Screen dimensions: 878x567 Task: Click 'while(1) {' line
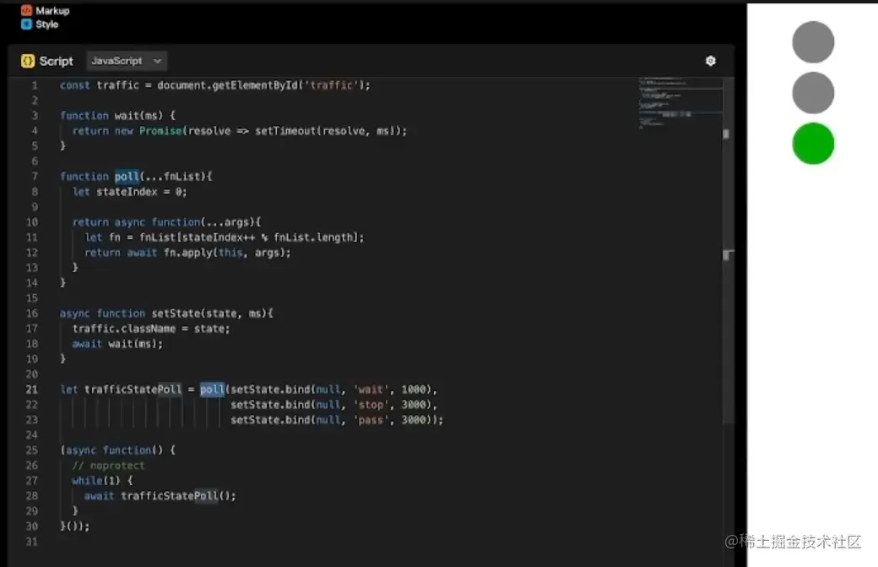click(102, 480)
